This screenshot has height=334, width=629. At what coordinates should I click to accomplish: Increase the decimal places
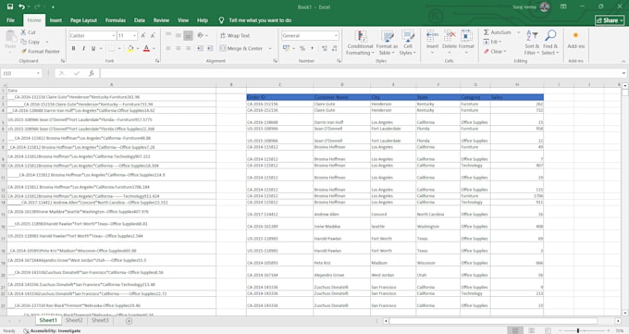pyautogui.click(x=324, y=48)
